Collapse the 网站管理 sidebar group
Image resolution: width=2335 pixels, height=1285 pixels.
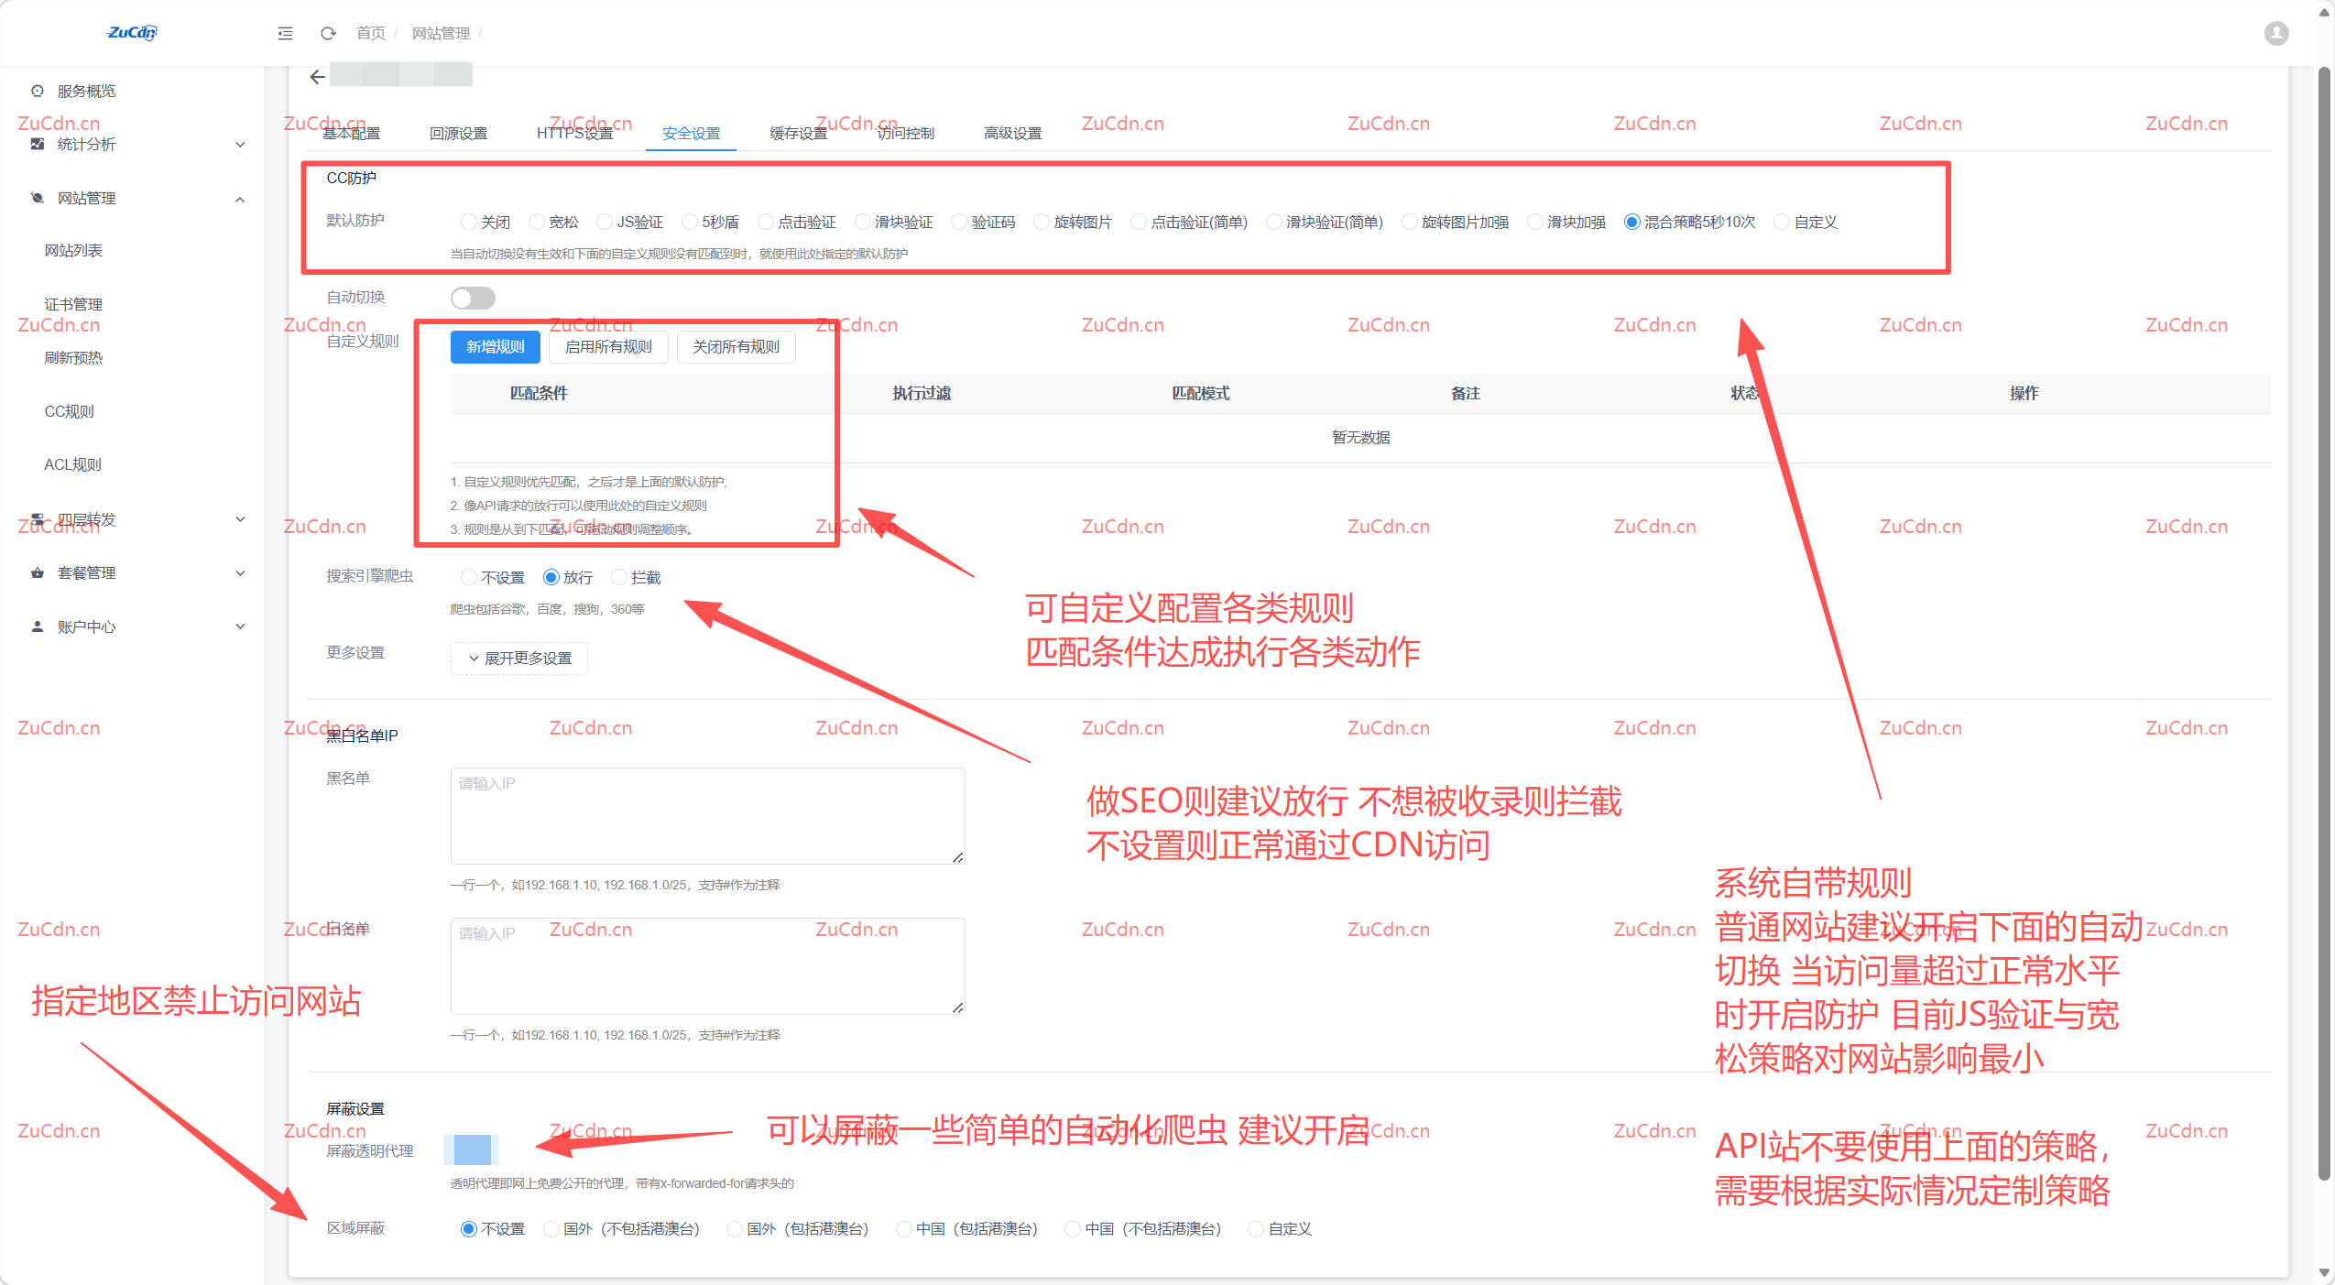point(240,200)
